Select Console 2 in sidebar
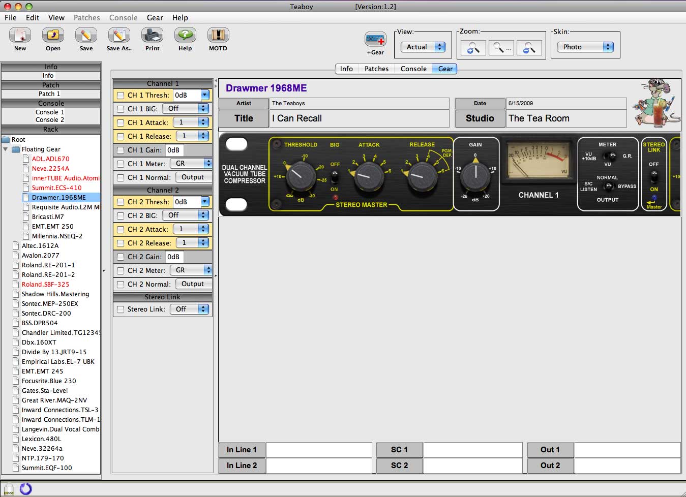The height and width of the screenshot is (497, 686). (50, 119)
